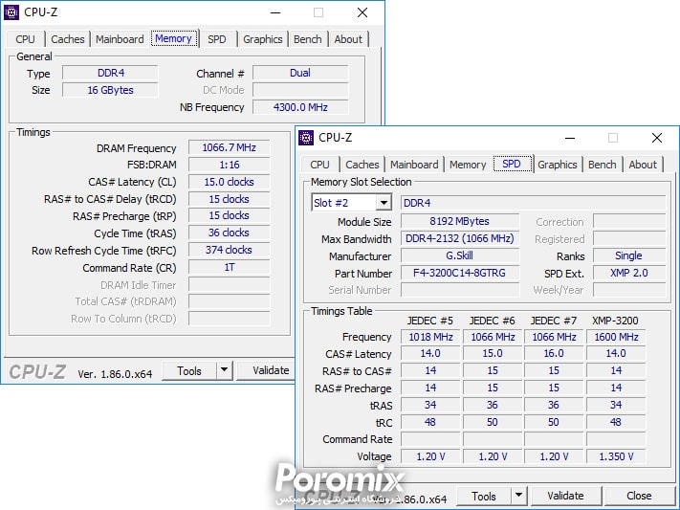Click the 16 GBytes Size value
Image resolution: width=680 pixels, height=510 pixels.
[x=111, y=90]
